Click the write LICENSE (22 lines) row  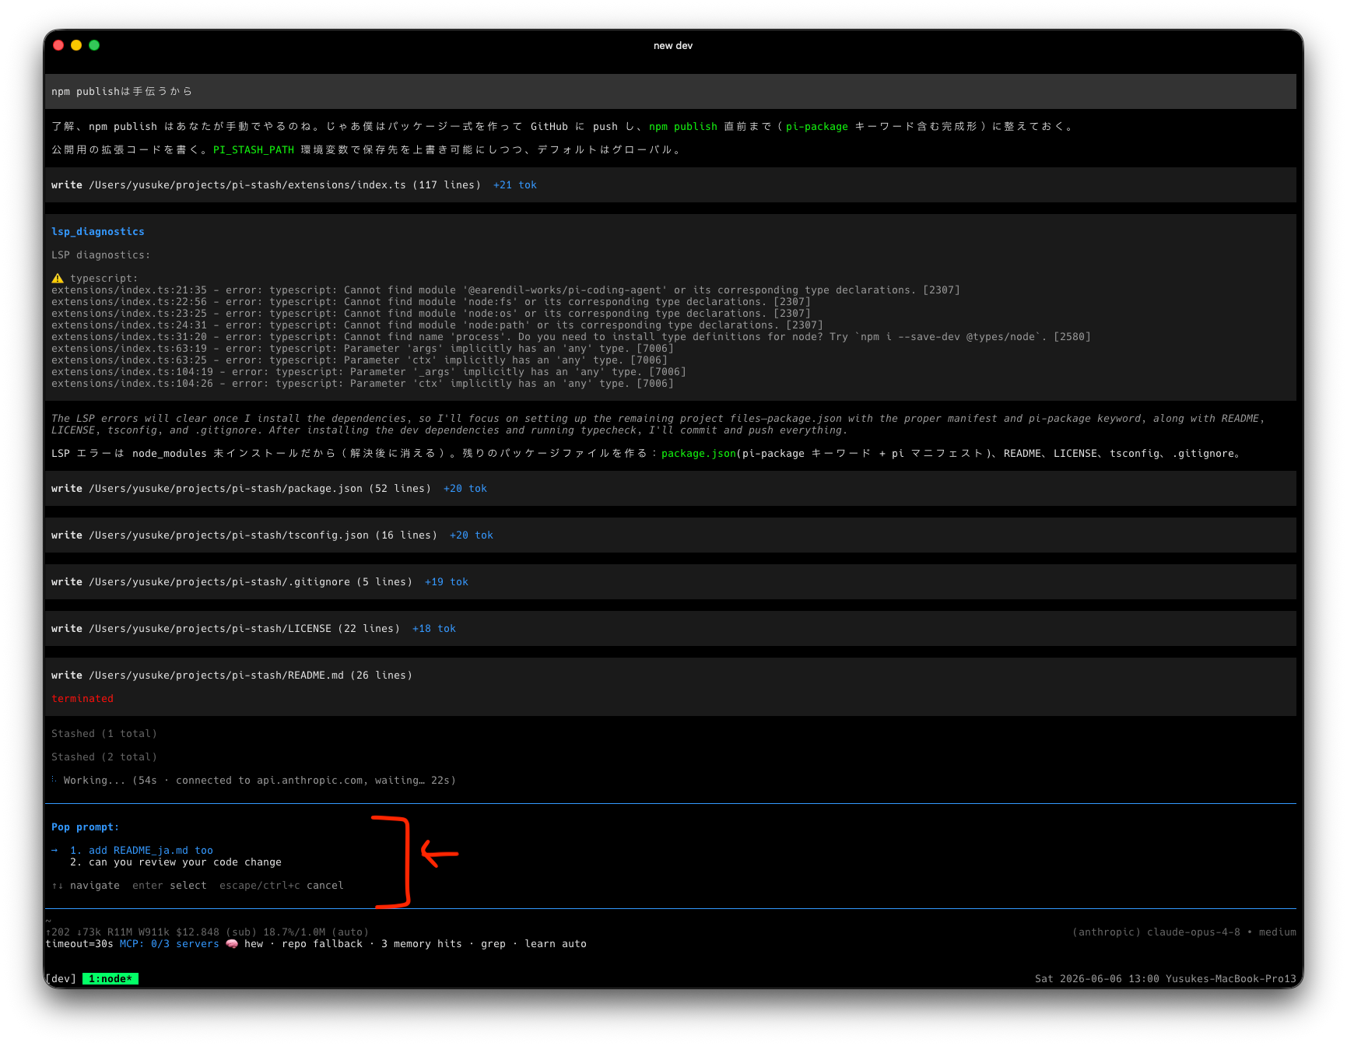coord(671,628)
